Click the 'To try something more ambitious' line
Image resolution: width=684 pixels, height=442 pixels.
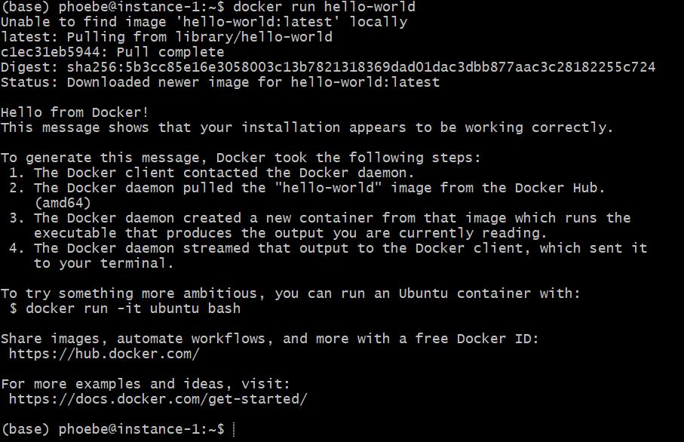(x=290, y=293)
